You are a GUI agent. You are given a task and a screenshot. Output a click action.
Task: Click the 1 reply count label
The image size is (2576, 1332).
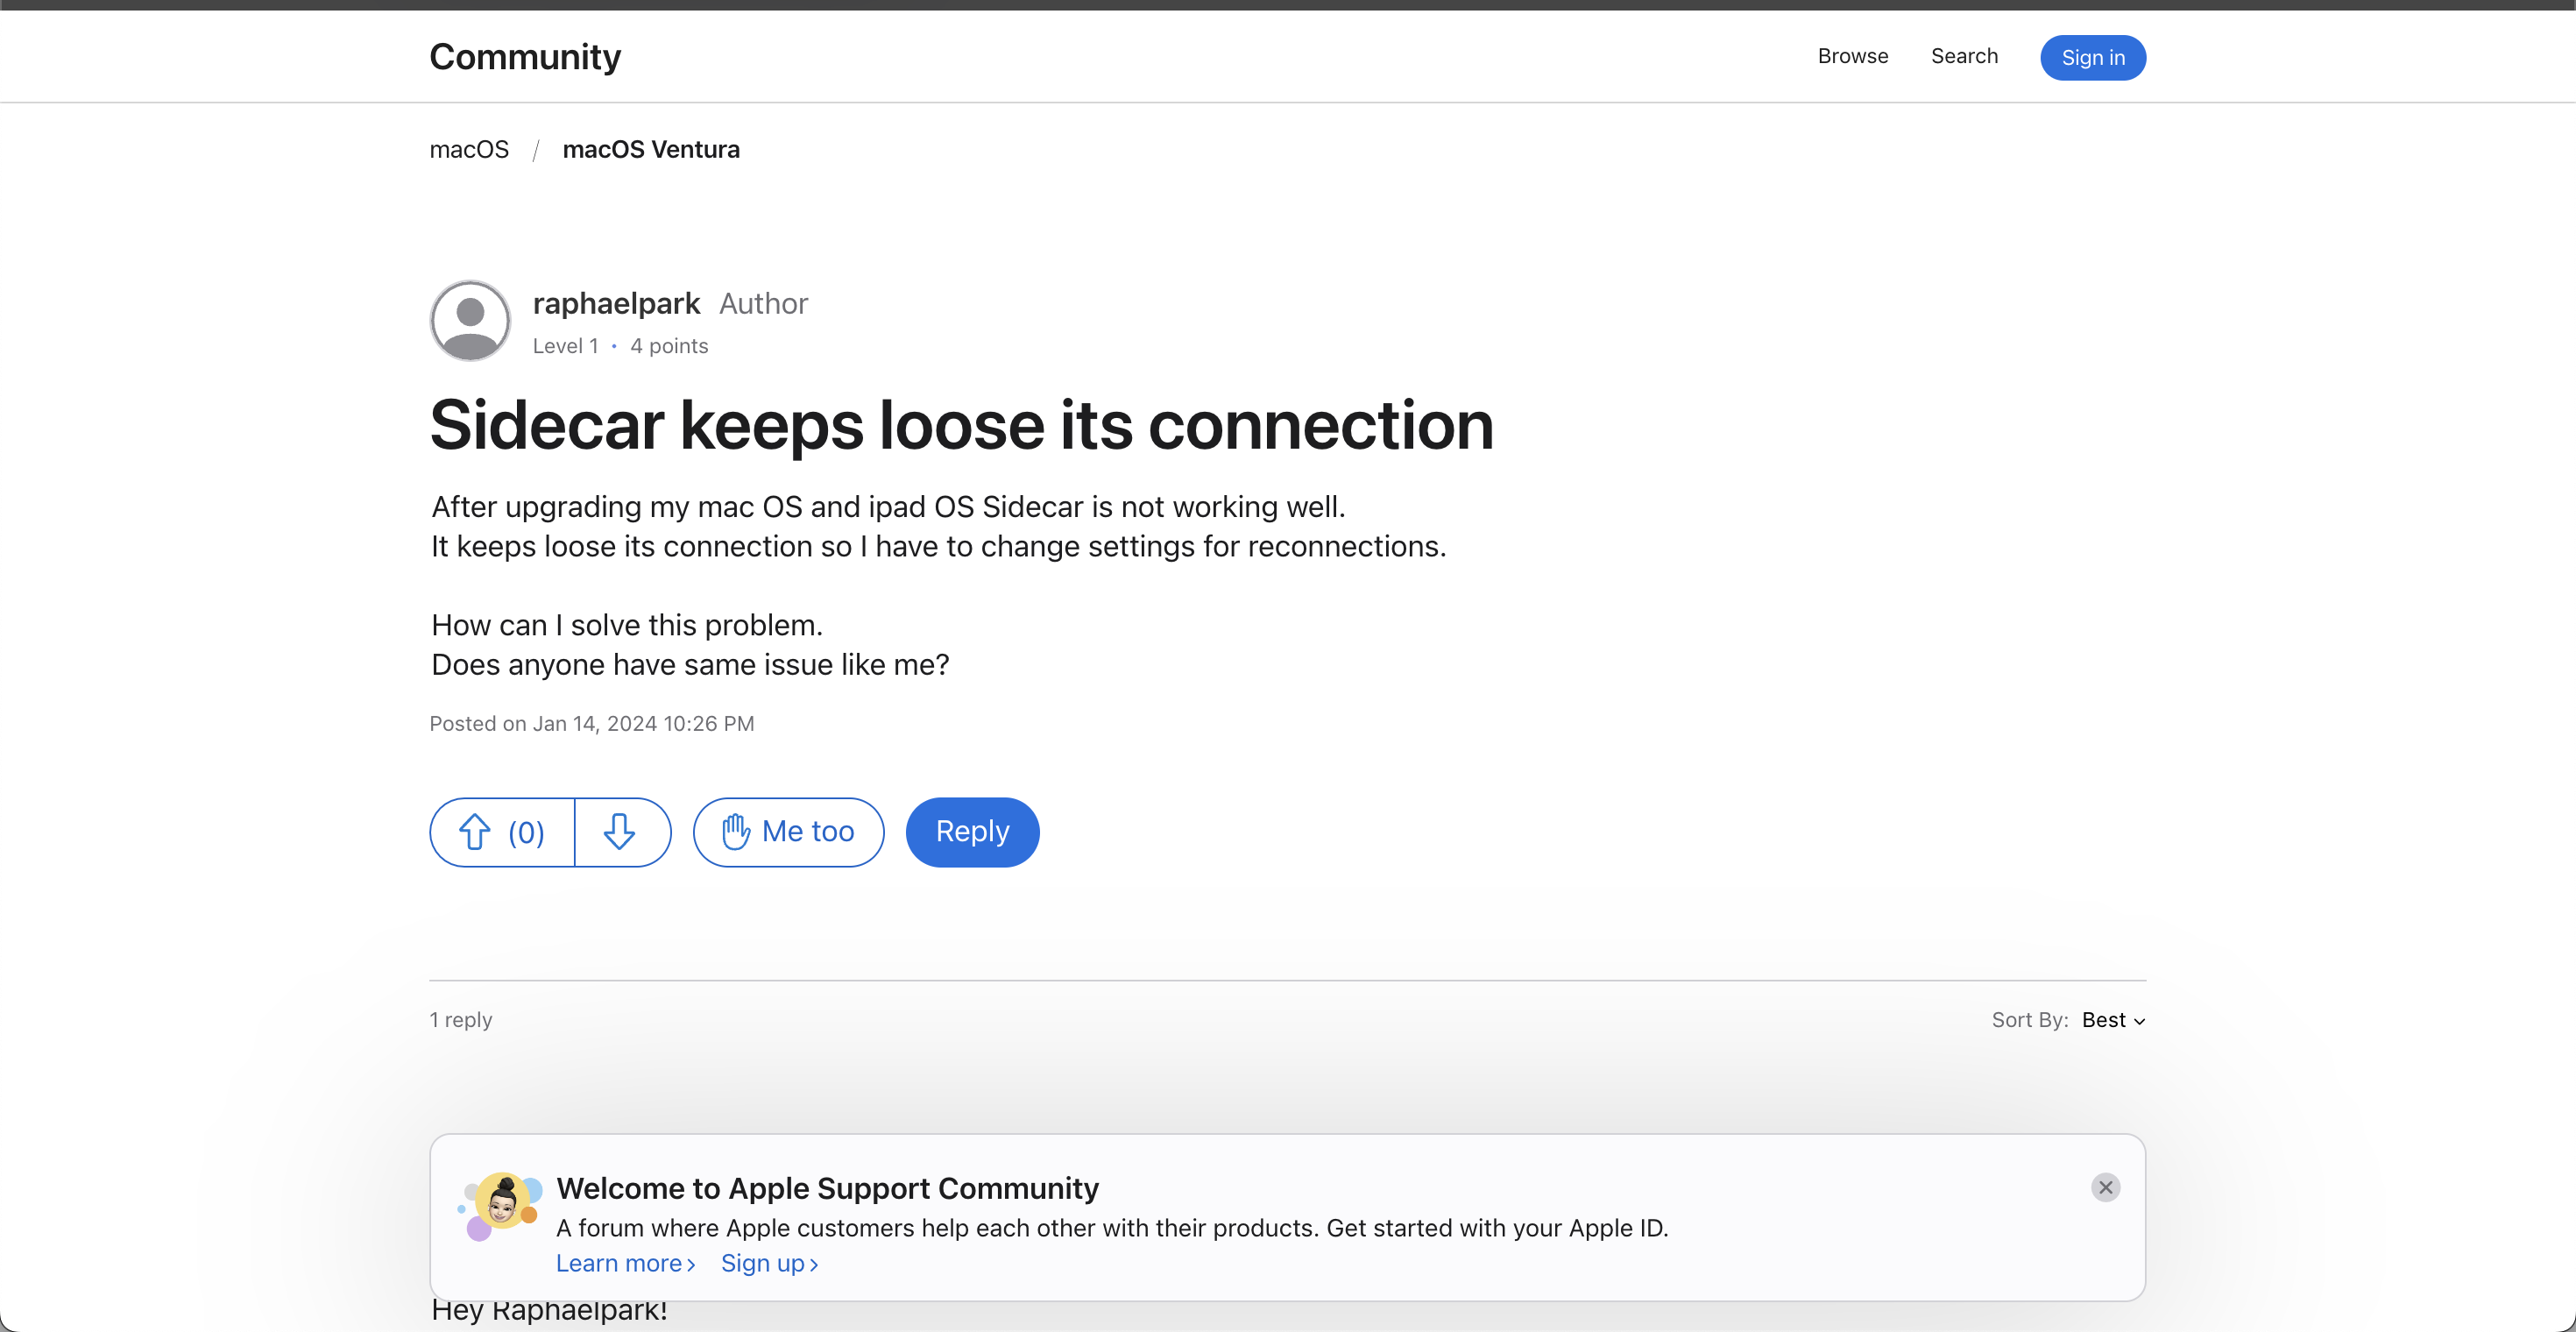point(461,1019)
